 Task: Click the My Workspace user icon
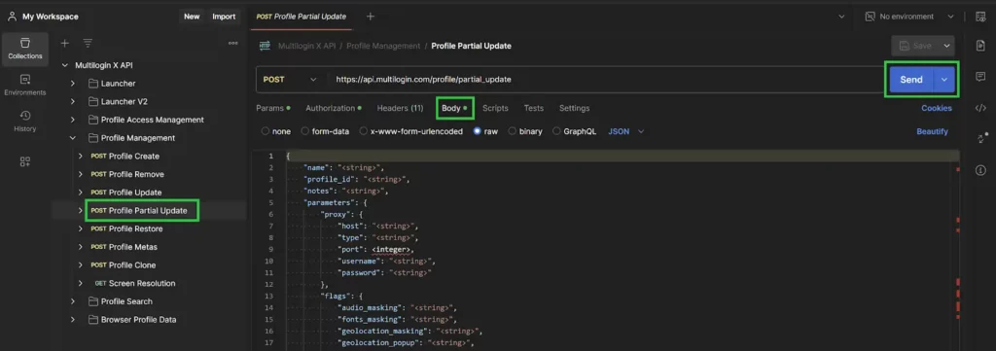(12, 17)
